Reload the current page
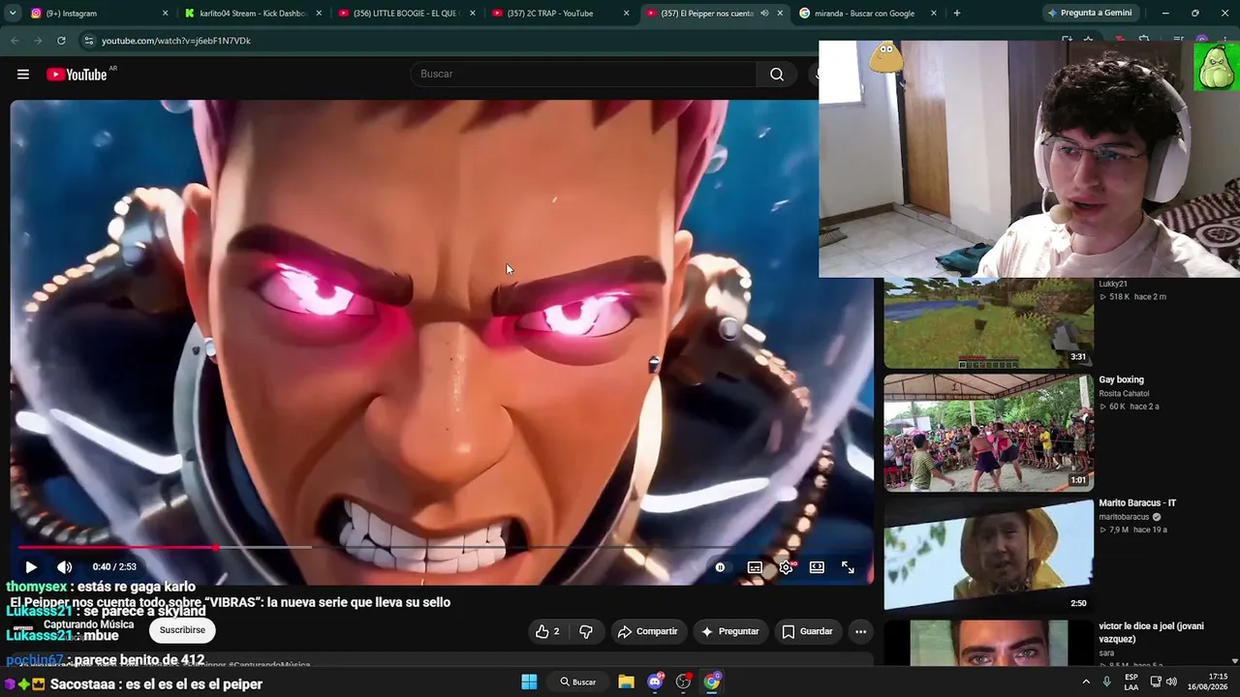Image resolution: width=1240 pixels, height=697 pixels. coord(61,41)
